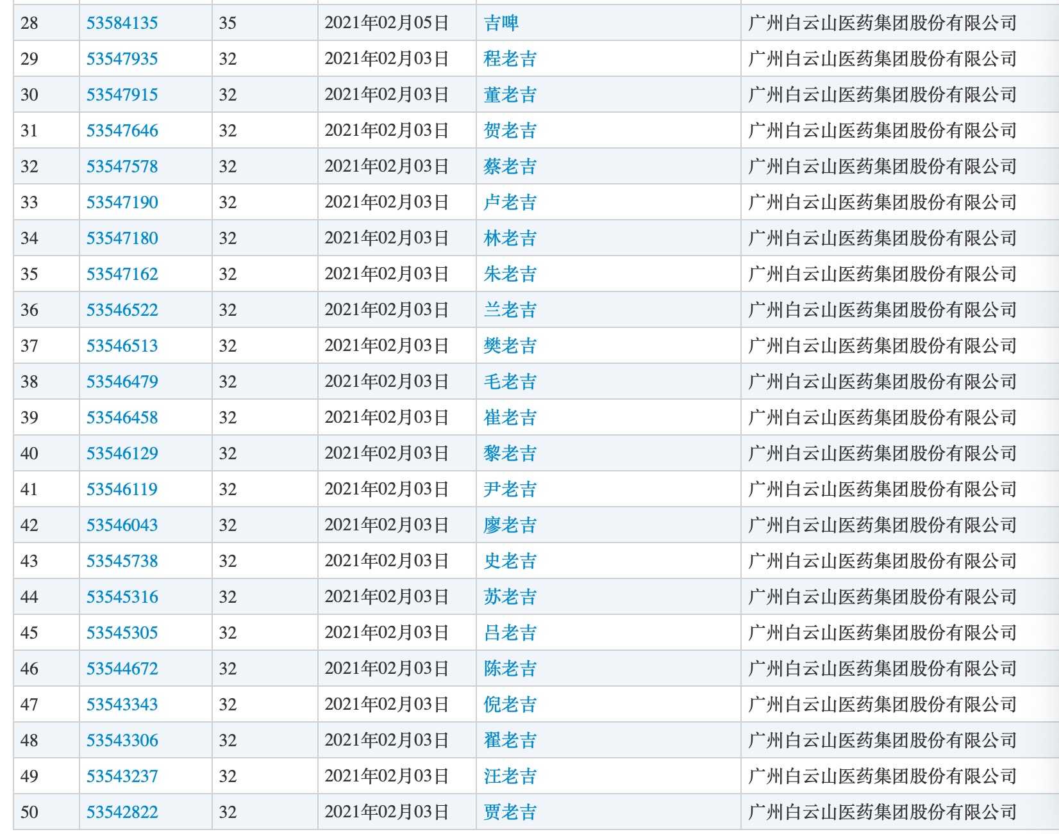Click trademark name 吉啤

click(501, 23)
